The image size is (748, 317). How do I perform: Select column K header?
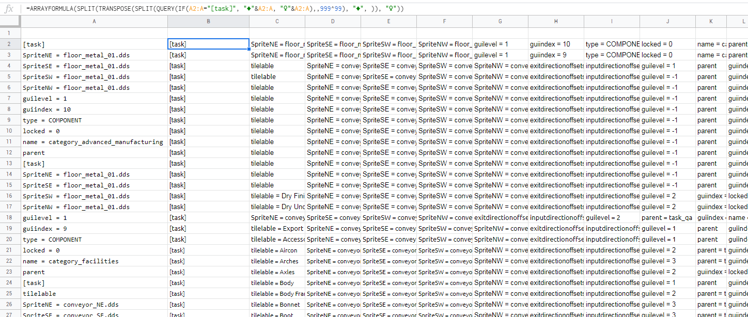coord(711,21)
